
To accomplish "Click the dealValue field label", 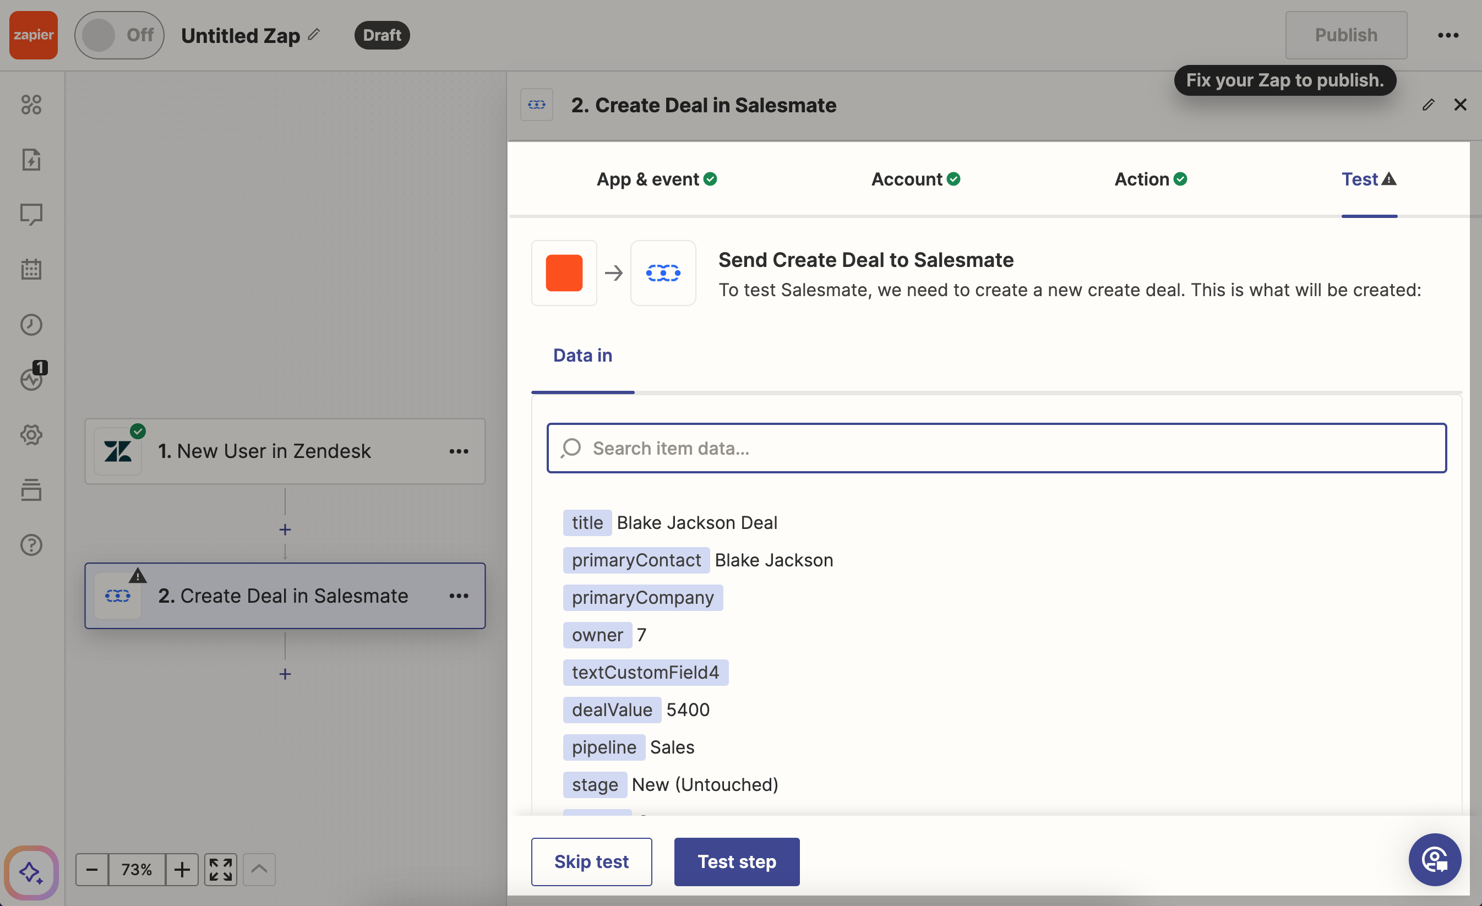I will (x=612, y=710).
